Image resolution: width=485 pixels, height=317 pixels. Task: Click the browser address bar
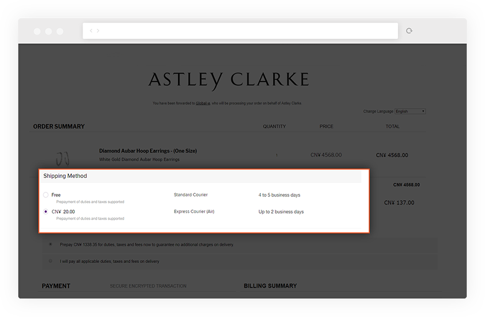click(240, 30)
